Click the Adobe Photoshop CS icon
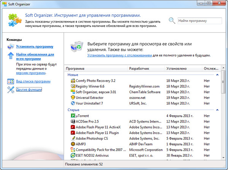Viewport: 228px width, 170px height. [x=73, y=138]
